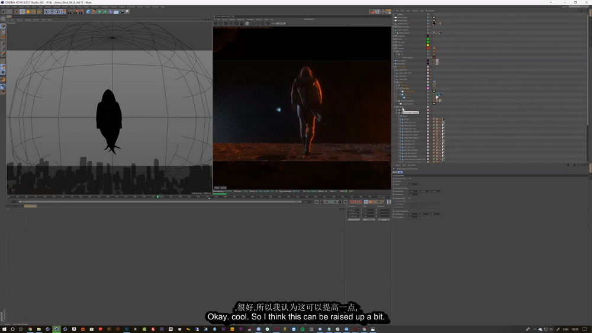Click the Cube primitive icon

coord(88,11)
